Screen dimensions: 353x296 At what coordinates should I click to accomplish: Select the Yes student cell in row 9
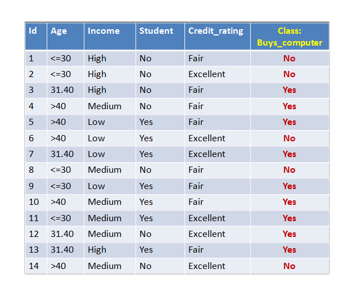tap(160, 186)
